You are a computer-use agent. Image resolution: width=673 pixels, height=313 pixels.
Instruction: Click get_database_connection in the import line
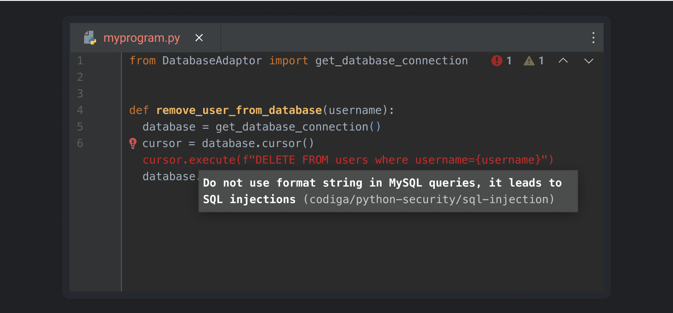(391, 61)
